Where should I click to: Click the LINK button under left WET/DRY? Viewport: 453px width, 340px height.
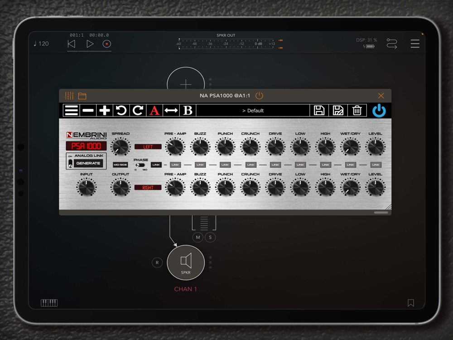coord(351,165)
